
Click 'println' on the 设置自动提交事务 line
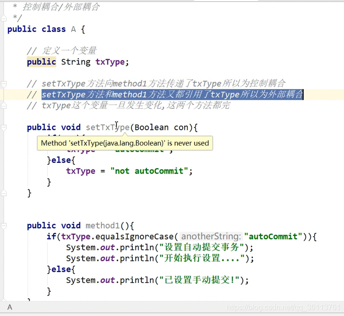point(137,248)
